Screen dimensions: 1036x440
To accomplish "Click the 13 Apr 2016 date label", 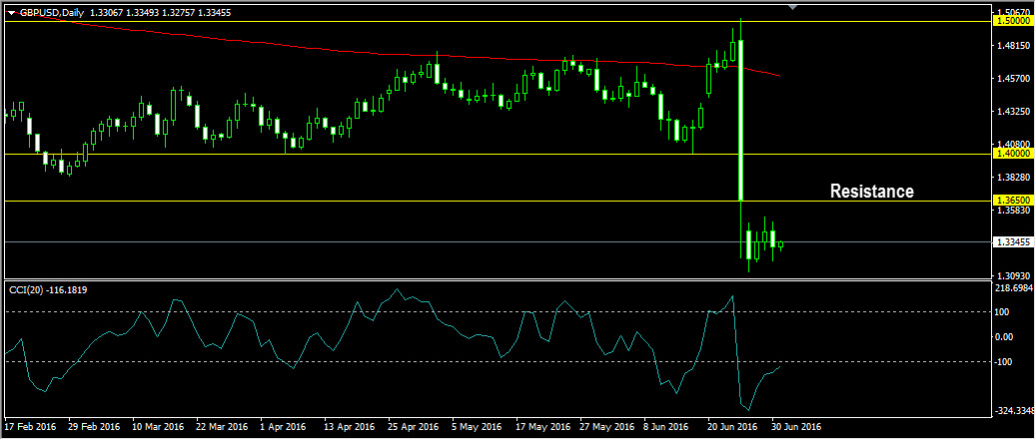I will tap(351, 427).
